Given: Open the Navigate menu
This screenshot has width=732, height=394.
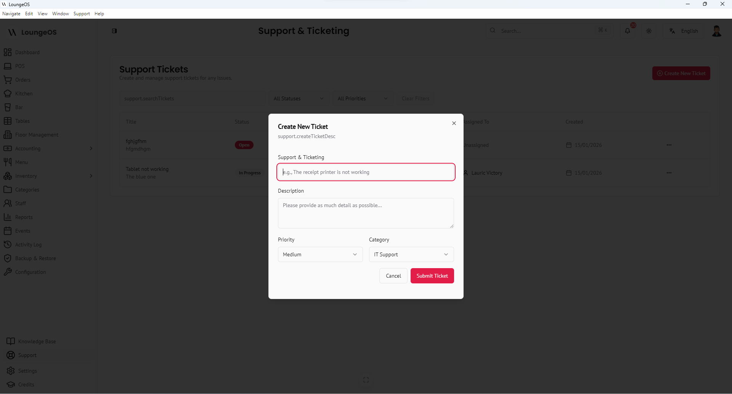Looking at the screenshot, I should point(11,14).
